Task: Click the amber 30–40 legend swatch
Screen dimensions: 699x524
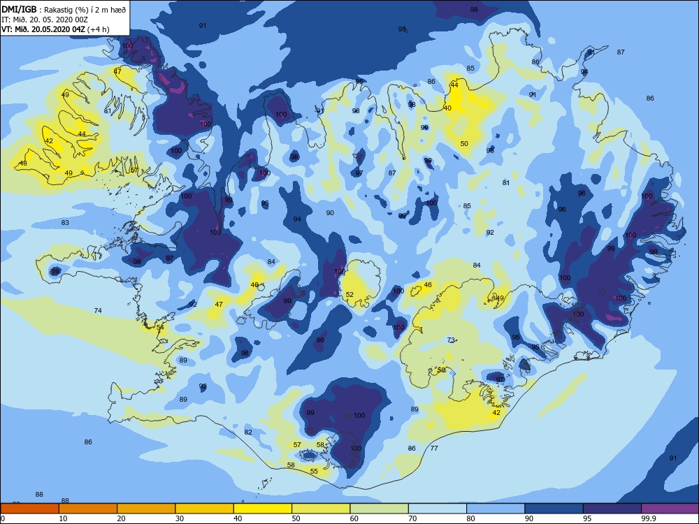Action: click(205, 509)
